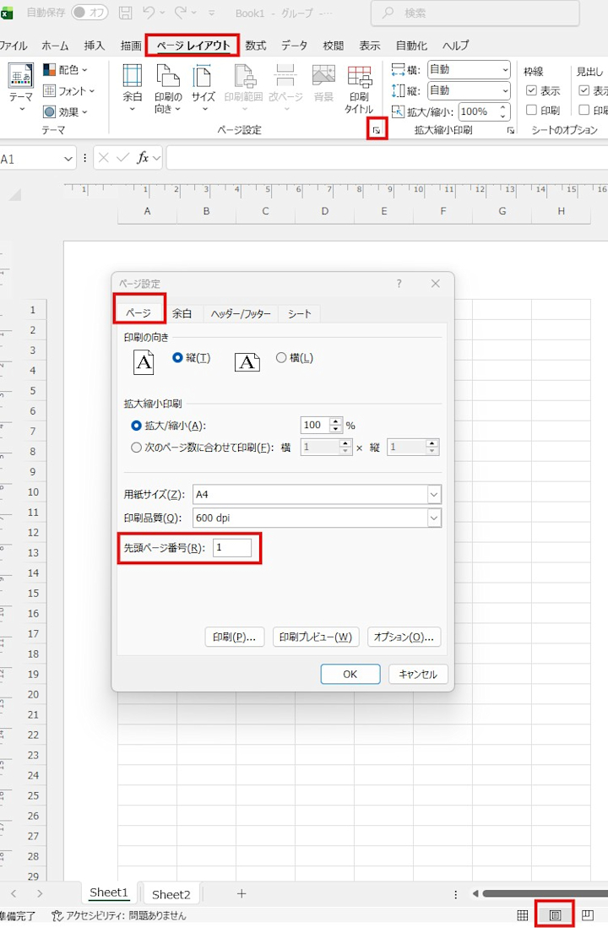This screenshot has width=608, height=928.
Task: Open the Size (サイズ) ribbon menu
Action: tap(203, 88)
